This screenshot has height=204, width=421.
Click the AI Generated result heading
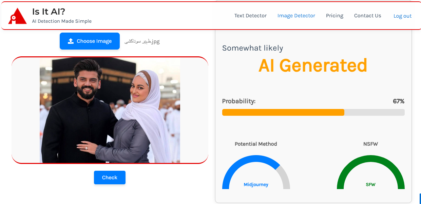tap(312, 66)
